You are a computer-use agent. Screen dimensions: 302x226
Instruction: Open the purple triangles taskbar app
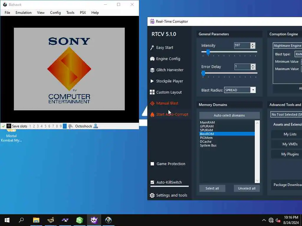65,220
